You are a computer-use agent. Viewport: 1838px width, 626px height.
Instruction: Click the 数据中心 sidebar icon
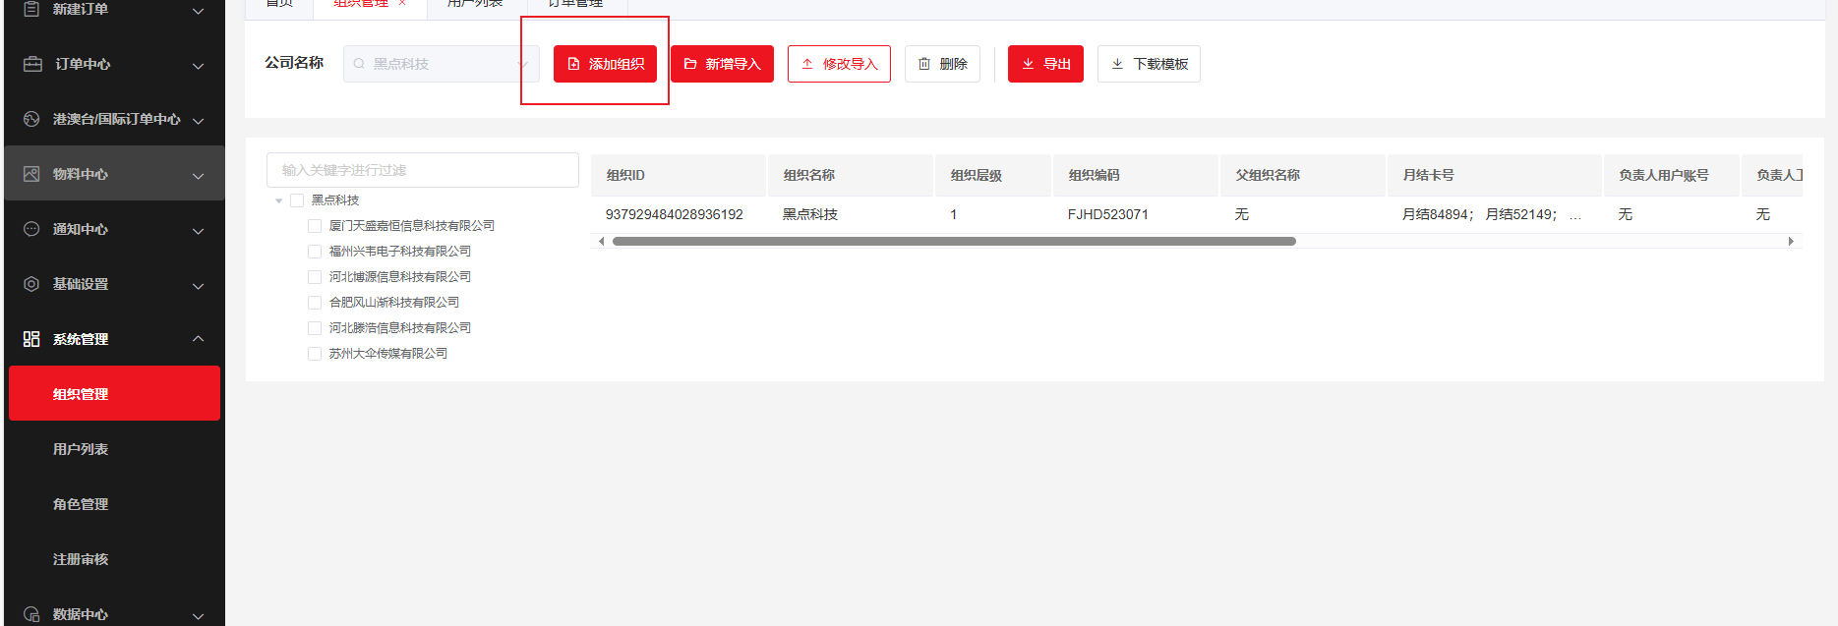point(31,614)
